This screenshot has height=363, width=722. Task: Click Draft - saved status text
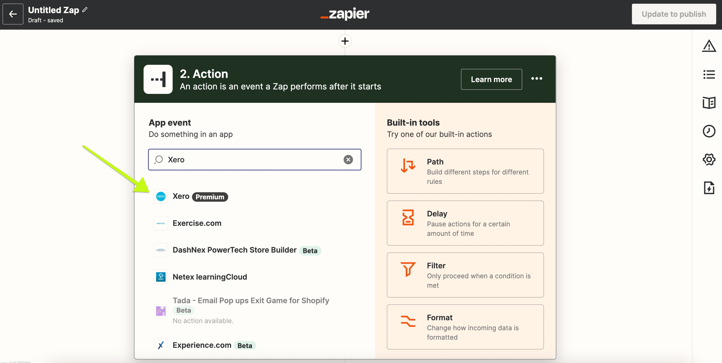(x=45, y=20)
